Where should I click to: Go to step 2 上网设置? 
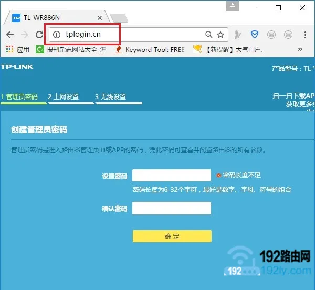tap(63, 97)
